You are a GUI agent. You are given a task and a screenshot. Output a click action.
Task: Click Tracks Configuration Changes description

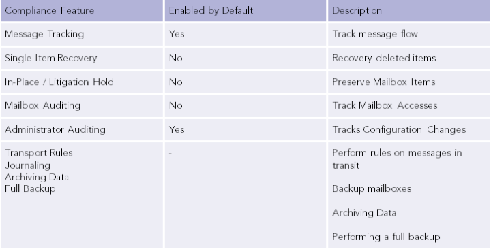pos(399,129)
